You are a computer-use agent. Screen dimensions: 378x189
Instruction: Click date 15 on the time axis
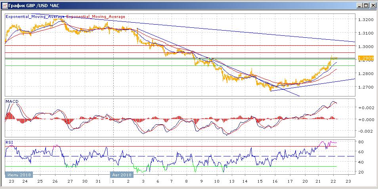coord(260,181)
